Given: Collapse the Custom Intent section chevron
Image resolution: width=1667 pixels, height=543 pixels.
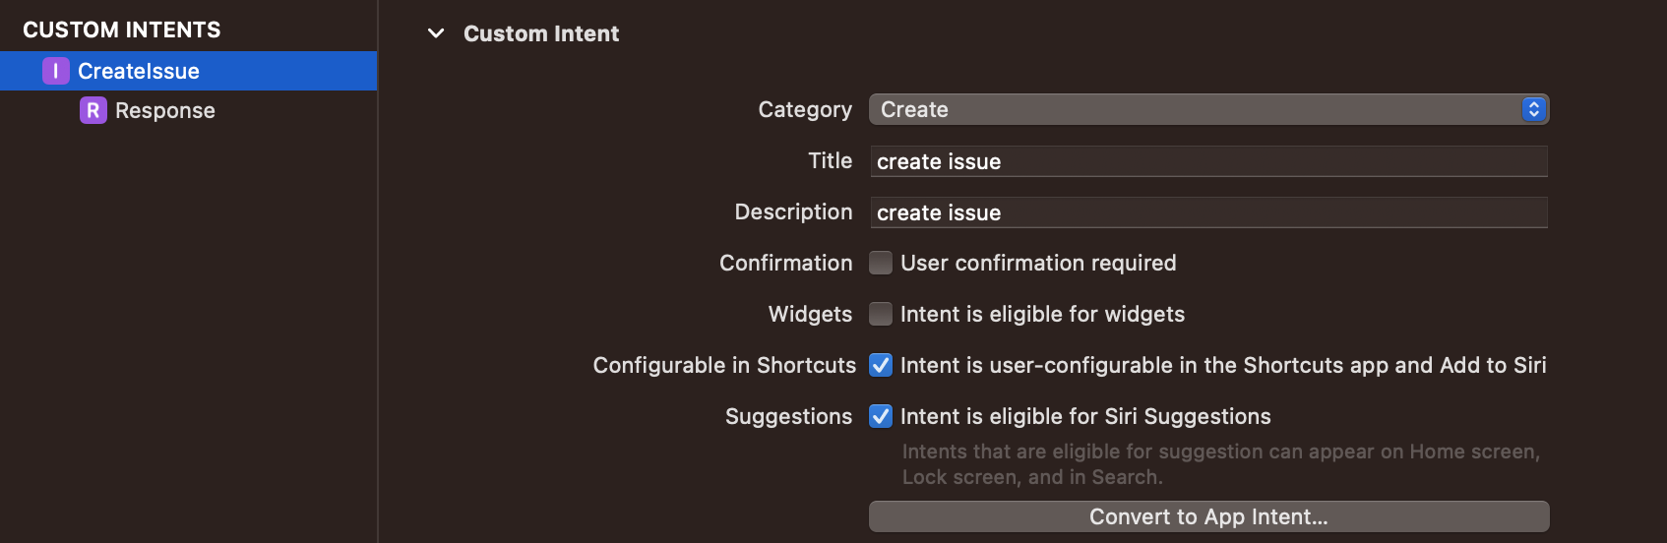Looking at the screenshot, I should pos(436,33).
